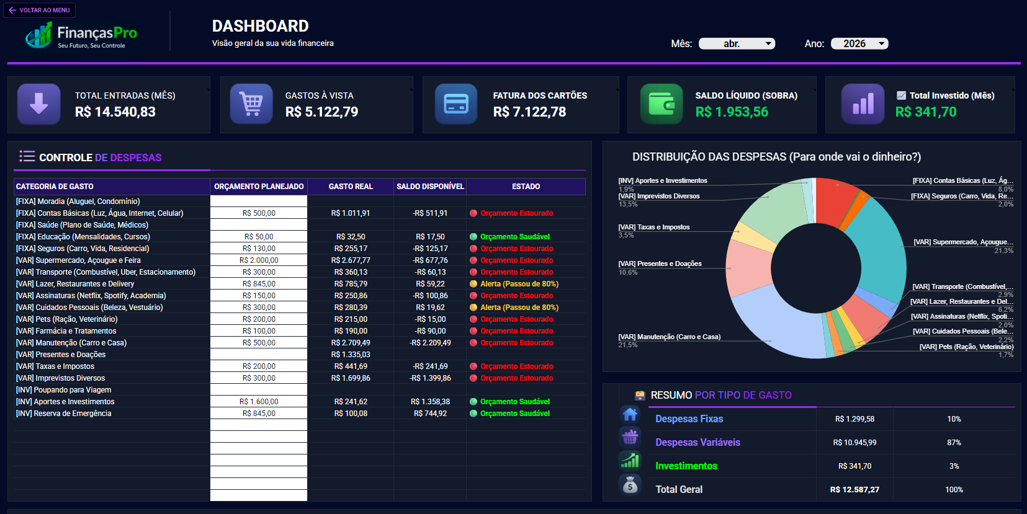This screenshot has height=514, width=1027.
Task: Click the Total Entradas down-arrow icon
Action: (39, 104)
